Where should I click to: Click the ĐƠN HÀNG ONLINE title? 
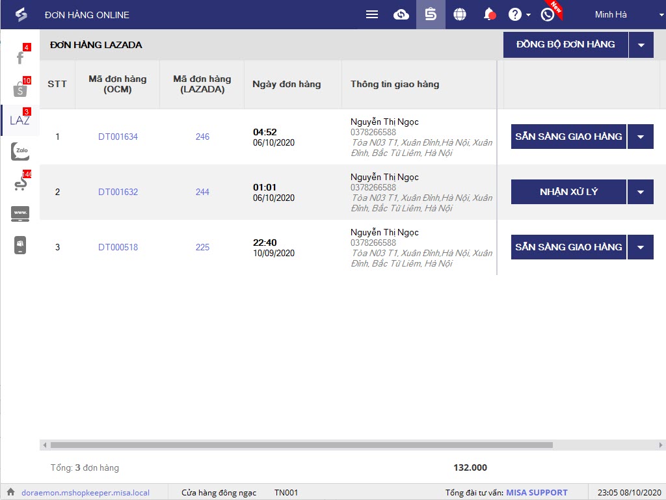click(87, 15)
